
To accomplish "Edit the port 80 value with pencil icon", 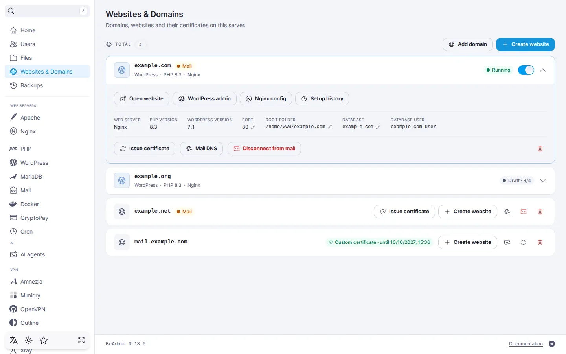I will pos(253,127).
